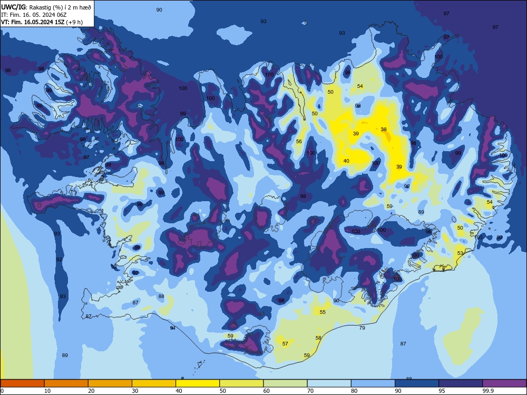Pick the 50–60 pale yellow legend swatch
Viewport: 527px width, 395px height.
click(241, 383)
